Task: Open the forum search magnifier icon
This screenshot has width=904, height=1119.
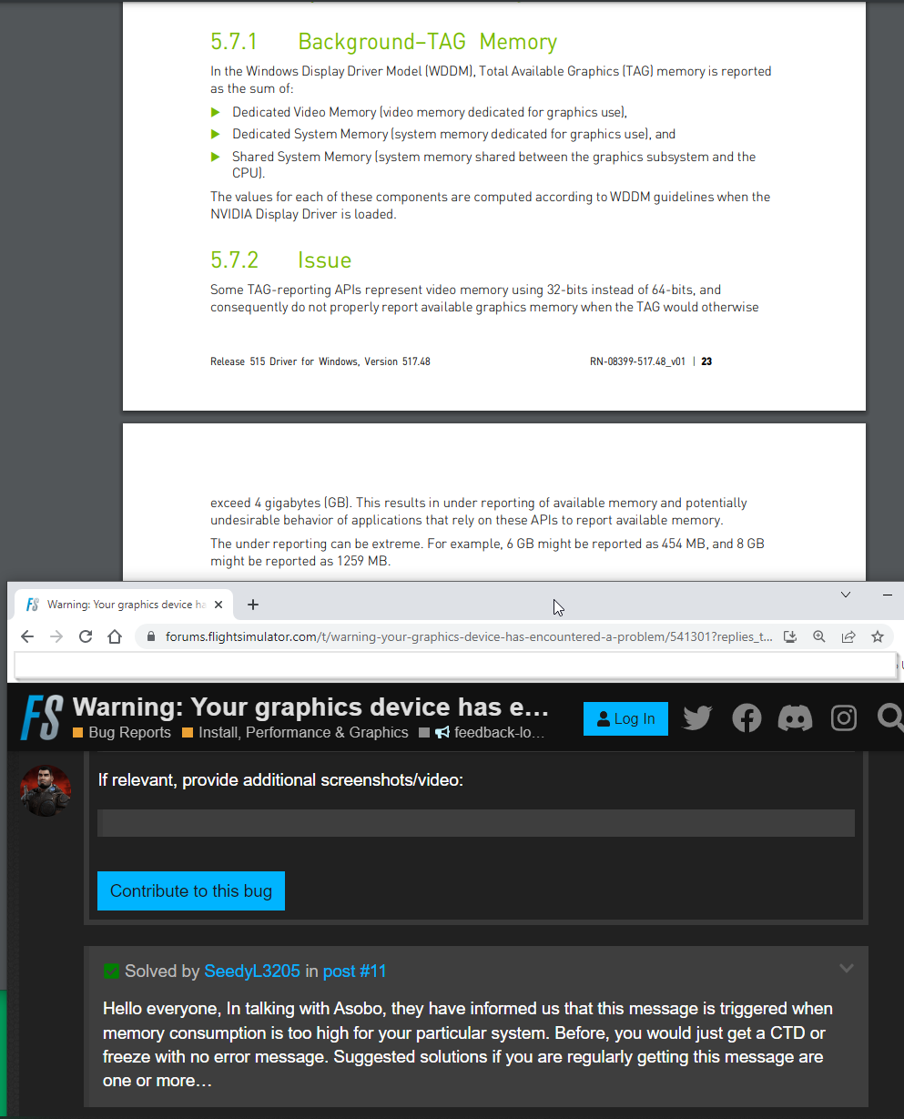Action: [x=889, y=717]
